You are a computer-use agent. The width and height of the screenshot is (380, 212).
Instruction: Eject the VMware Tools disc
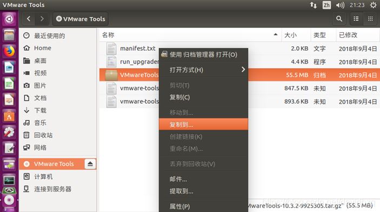click(x=90, y=164)
